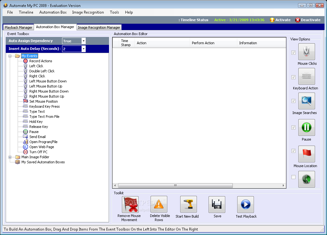Click the Send Email envelope icon
Viewport: 327px width, 235px height.
26,137
